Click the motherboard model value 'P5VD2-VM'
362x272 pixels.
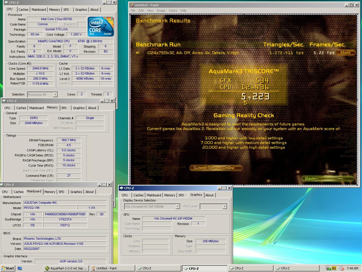pyautogui.click(x=49, y=208)
